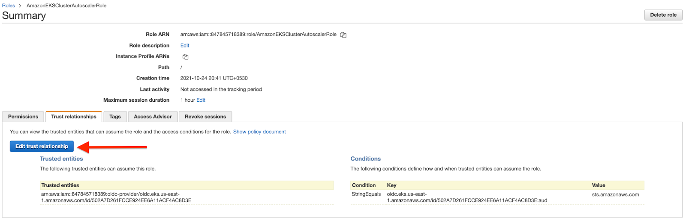Screen dimensions: 686x223
Task: Show the policy document
Action: click(x=259, y=132)
